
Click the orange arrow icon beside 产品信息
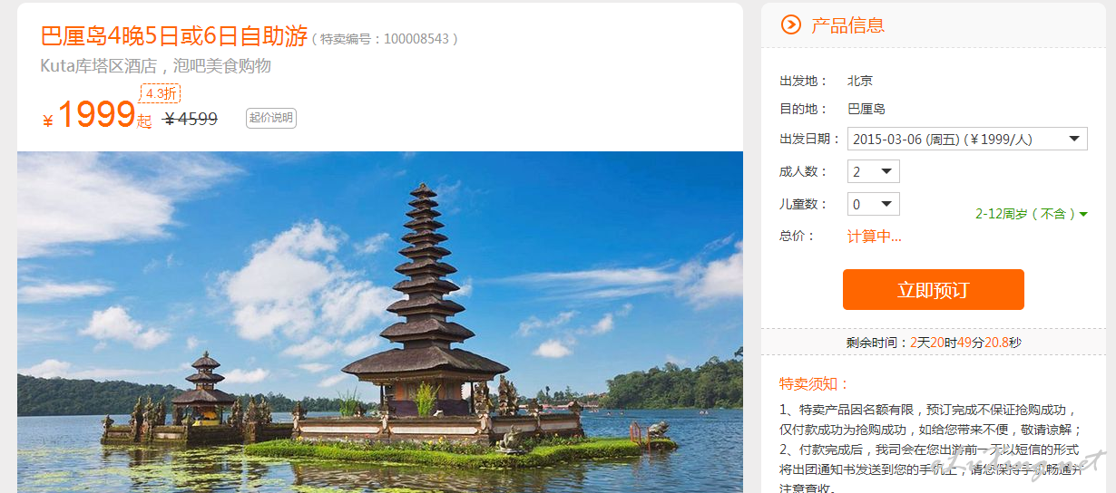pos(790,25)
